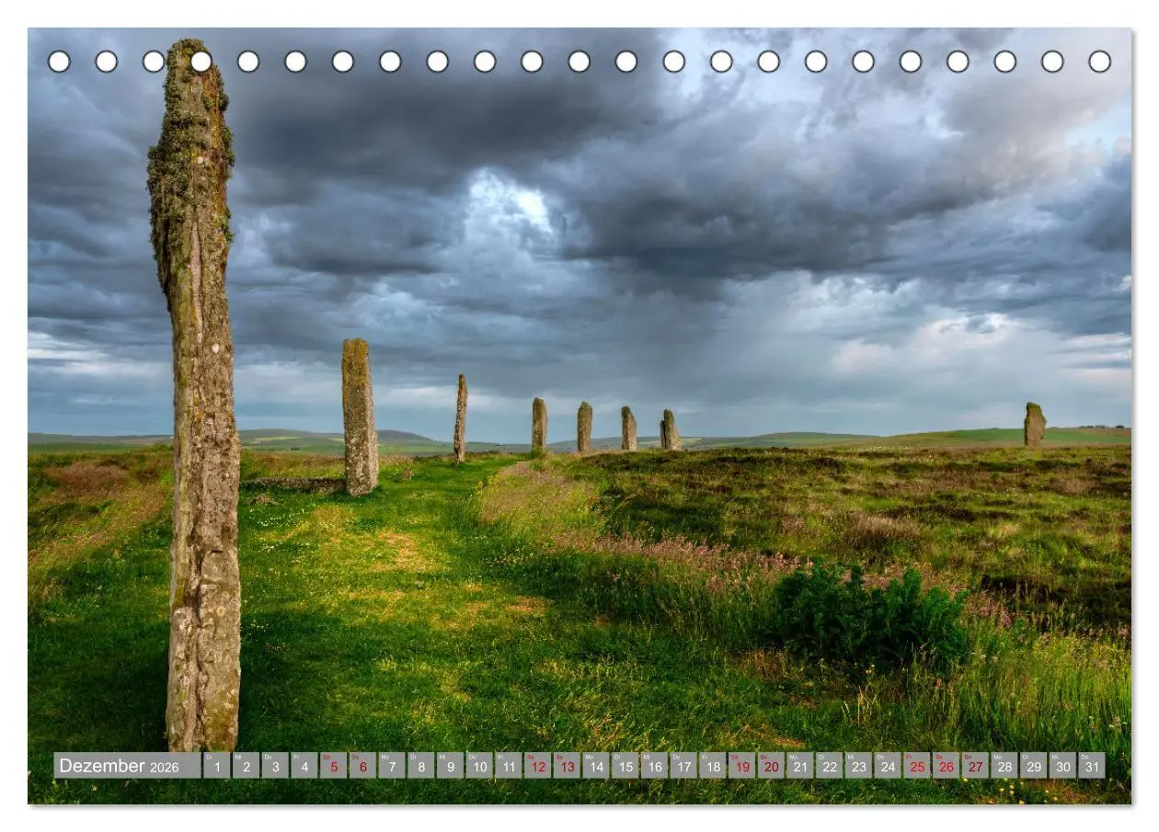Click day 28 in the date row

(1004, 766)
